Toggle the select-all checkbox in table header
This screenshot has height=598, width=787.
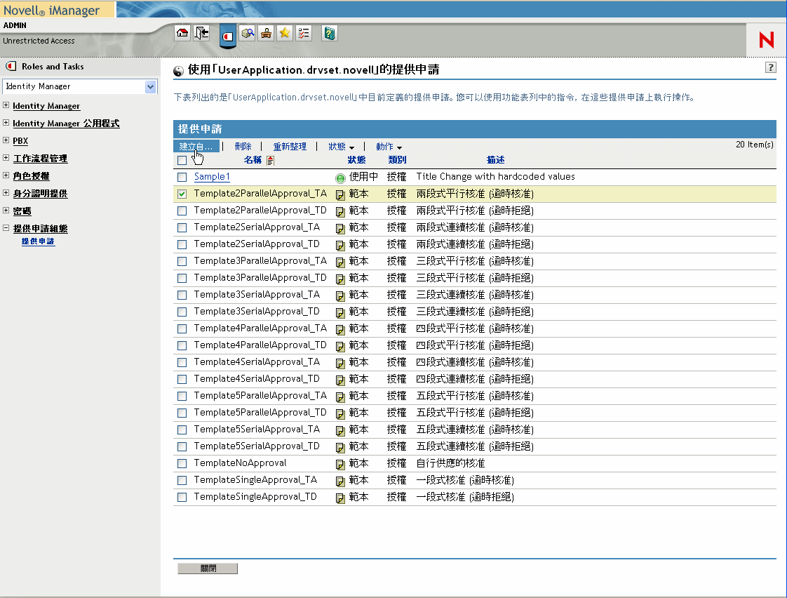point(182,160)
